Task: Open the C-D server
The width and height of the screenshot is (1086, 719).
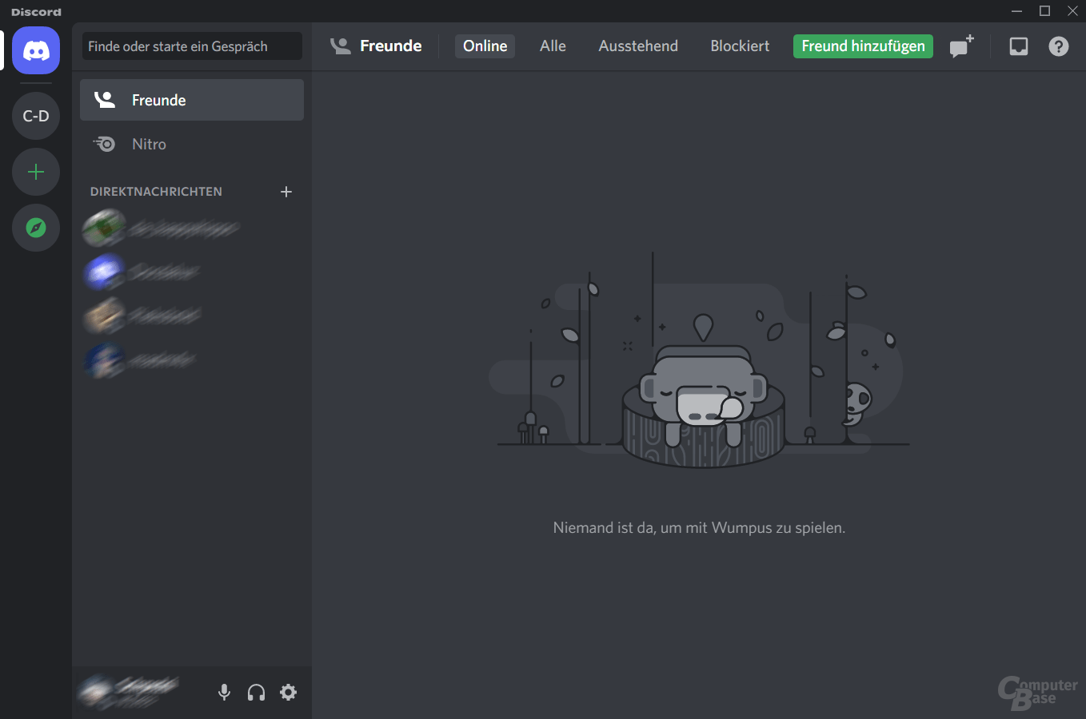Action: 36,116
